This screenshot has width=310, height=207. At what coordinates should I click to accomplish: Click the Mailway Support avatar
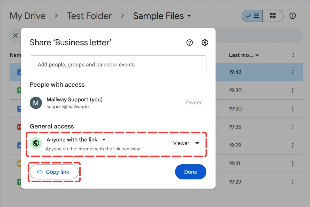coord(36,103)
